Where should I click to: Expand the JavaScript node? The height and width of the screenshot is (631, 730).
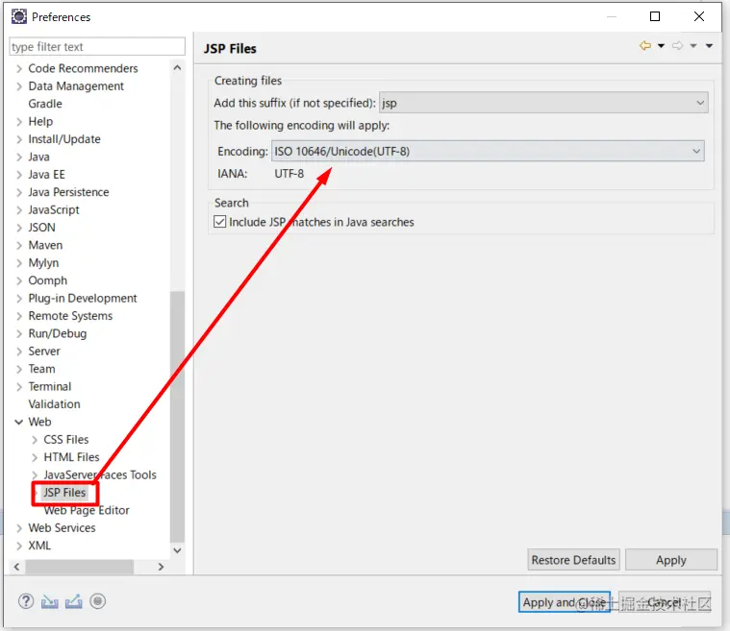[19, 210]
